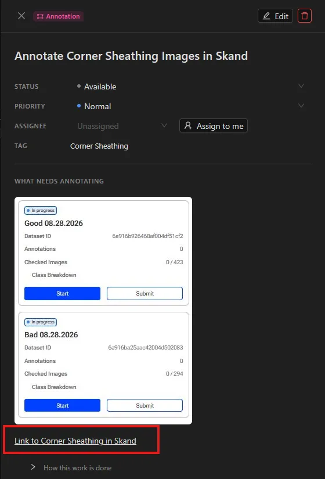This screenshot has width=325, height=479.
Task: Expand Class Breakdown in Bad dataset card
Action: click(54, 387)
